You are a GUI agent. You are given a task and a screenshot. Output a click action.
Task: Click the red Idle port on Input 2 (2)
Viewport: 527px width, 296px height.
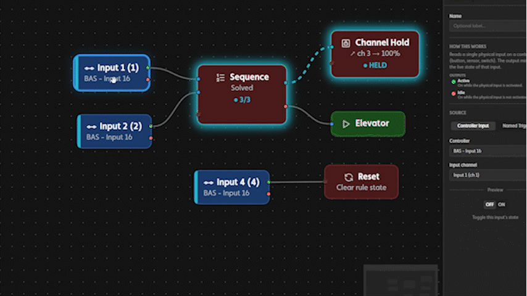tap(151, 138)
